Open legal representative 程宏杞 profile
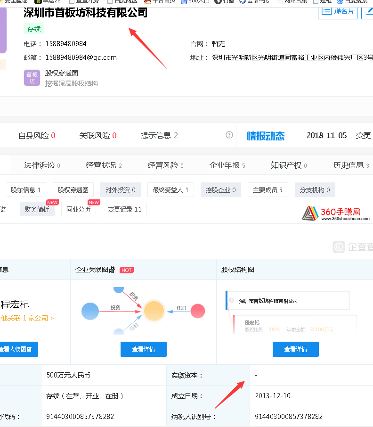 click(15, 304)
